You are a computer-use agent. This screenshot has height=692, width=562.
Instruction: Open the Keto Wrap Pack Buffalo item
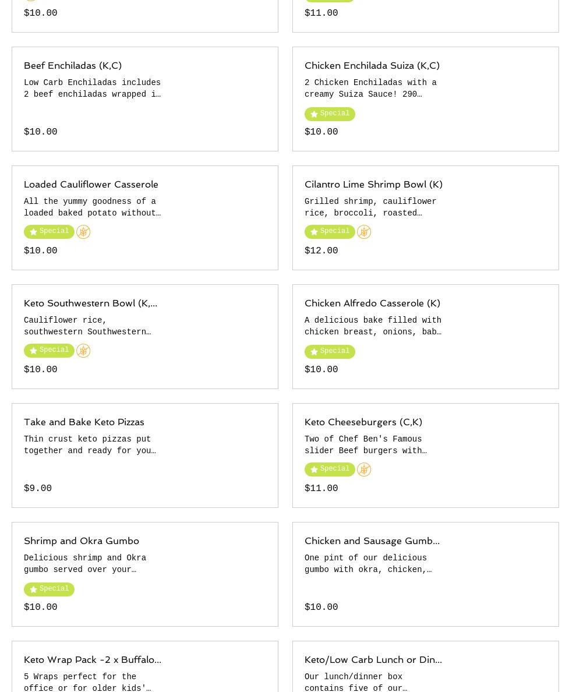[x=92, y=660]
